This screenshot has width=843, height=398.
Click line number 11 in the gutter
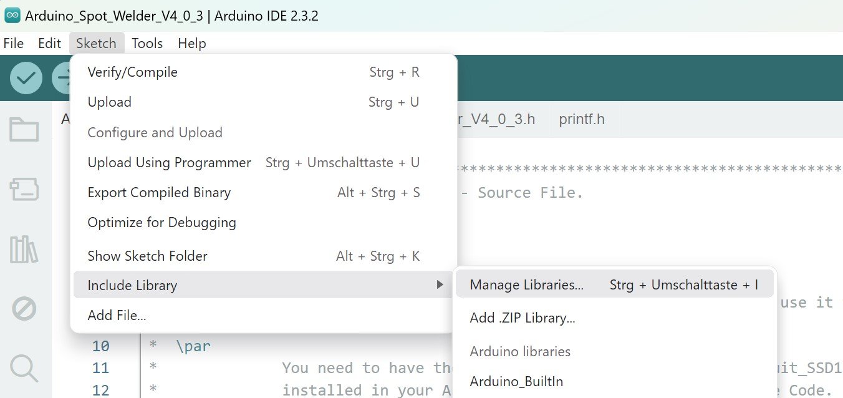[x=100, y=368]
